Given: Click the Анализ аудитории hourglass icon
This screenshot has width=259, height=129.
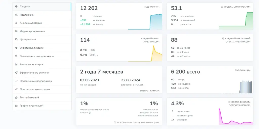Looking at the screenshot, I should (16, 23).
